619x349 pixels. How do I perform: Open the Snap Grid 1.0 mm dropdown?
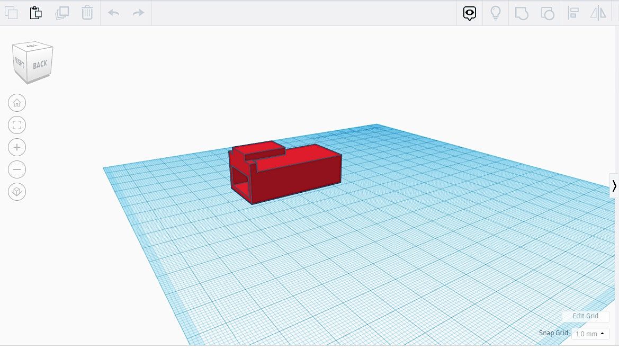point(590,334)
